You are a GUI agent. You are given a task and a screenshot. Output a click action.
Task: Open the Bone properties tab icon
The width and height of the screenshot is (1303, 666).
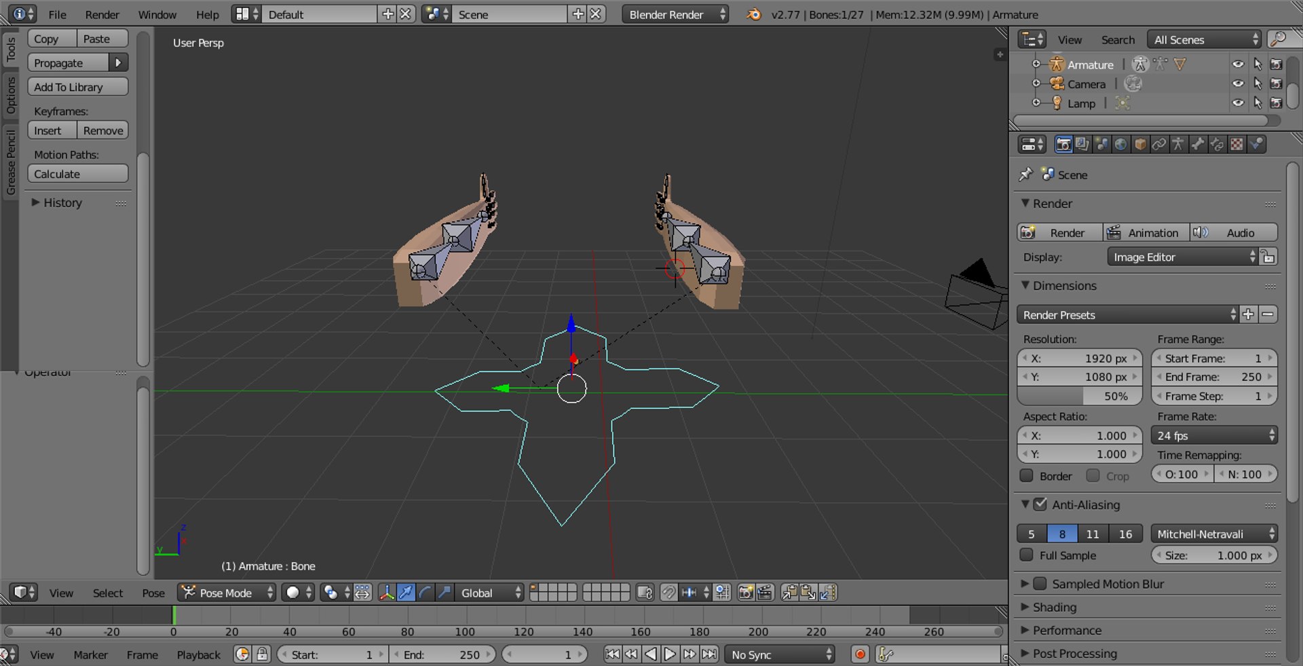pyautogui.click(x=1198, y=144)
